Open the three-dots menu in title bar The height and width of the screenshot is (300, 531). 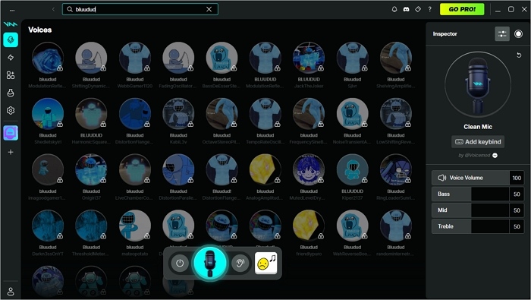(x=12, y=10)
